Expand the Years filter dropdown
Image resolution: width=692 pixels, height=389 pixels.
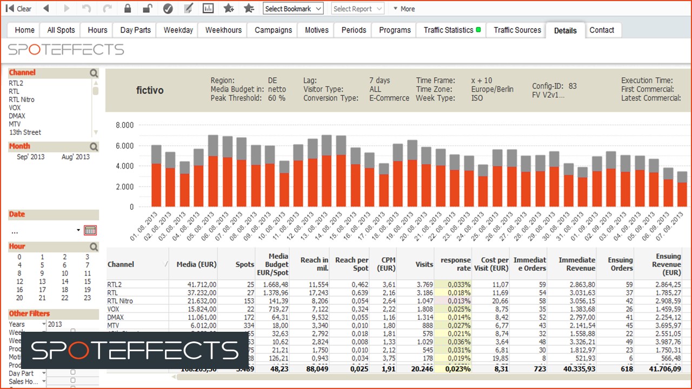point(44,325)
